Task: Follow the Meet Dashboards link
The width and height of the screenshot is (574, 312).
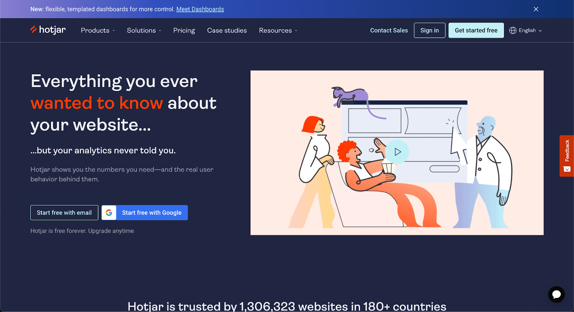Action: (200, 9)
